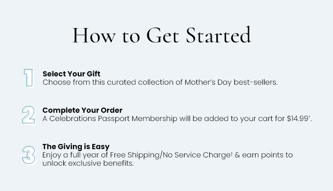Select the Select Your Gift step title

pos(71,74)
